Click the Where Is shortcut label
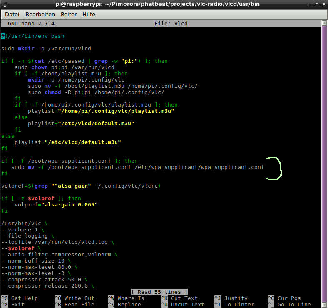Screen dimensions: 328x308 click(x=131, y=298)
